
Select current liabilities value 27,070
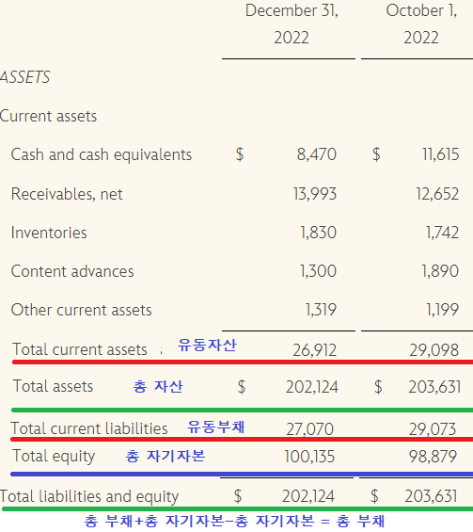point(309,429)
